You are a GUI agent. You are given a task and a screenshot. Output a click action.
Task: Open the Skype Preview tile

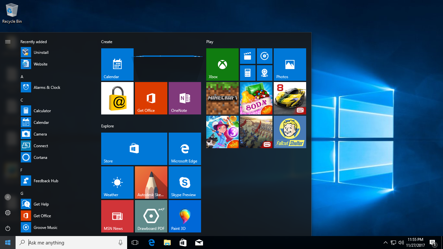tap(185, 183)
